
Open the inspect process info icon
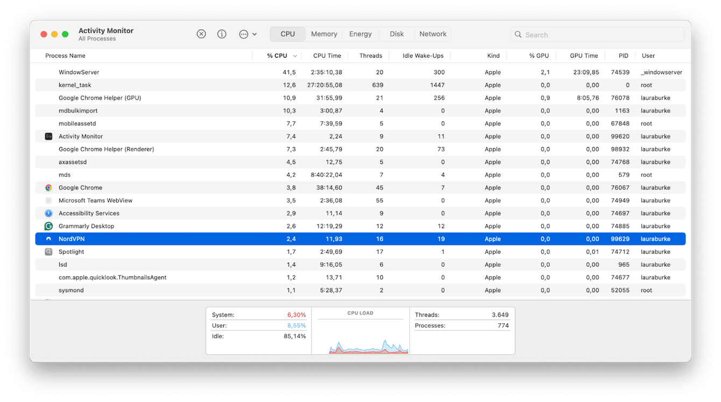(222, 33)
